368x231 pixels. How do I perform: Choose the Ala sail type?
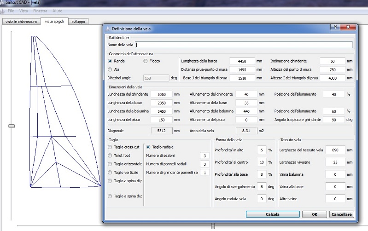[110, 69]
